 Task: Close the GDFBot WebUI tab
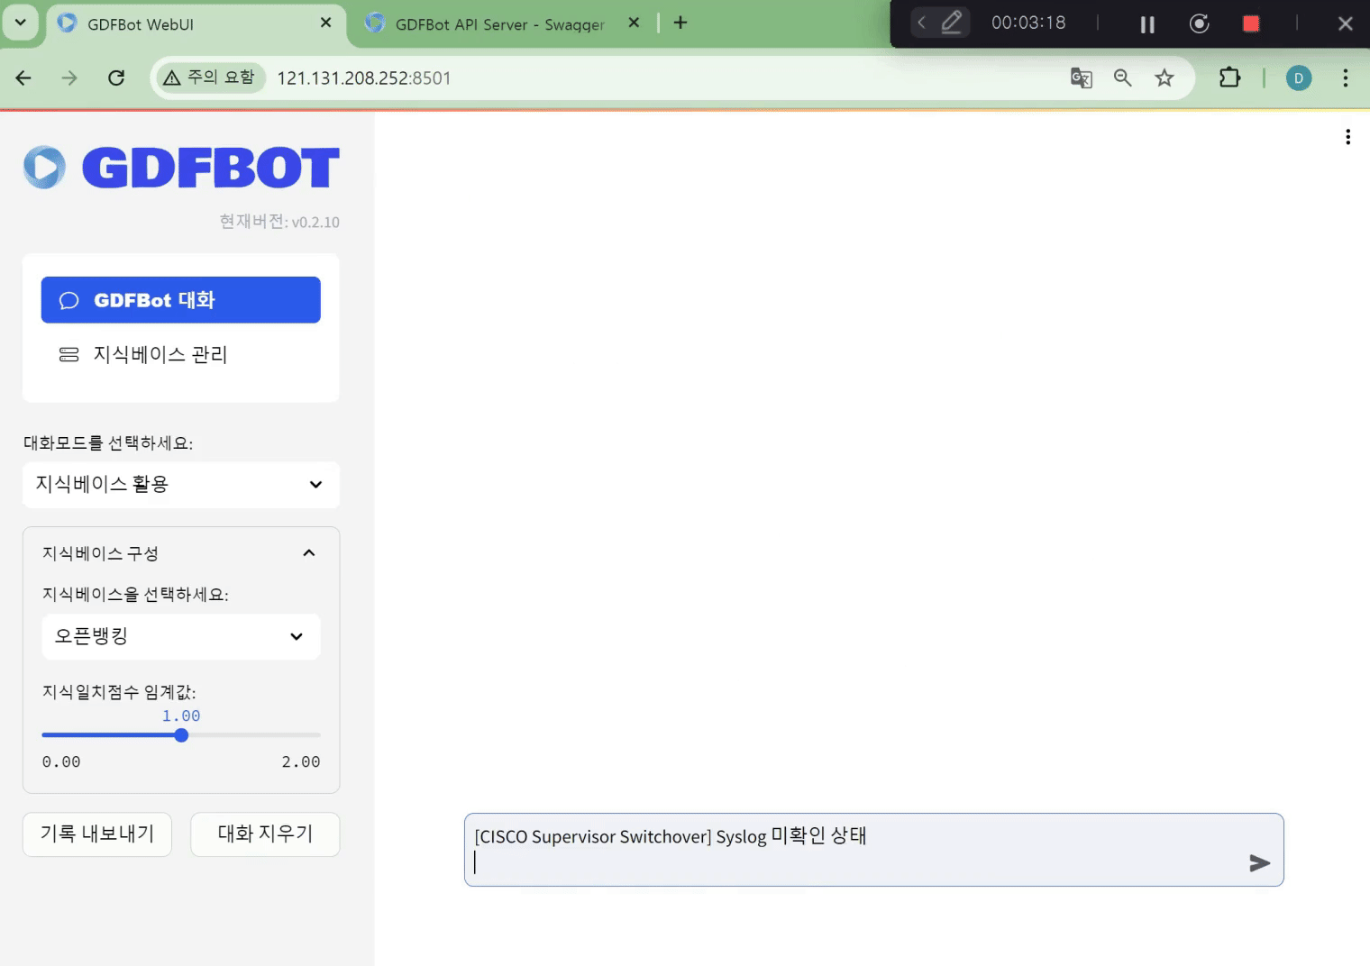326,23
